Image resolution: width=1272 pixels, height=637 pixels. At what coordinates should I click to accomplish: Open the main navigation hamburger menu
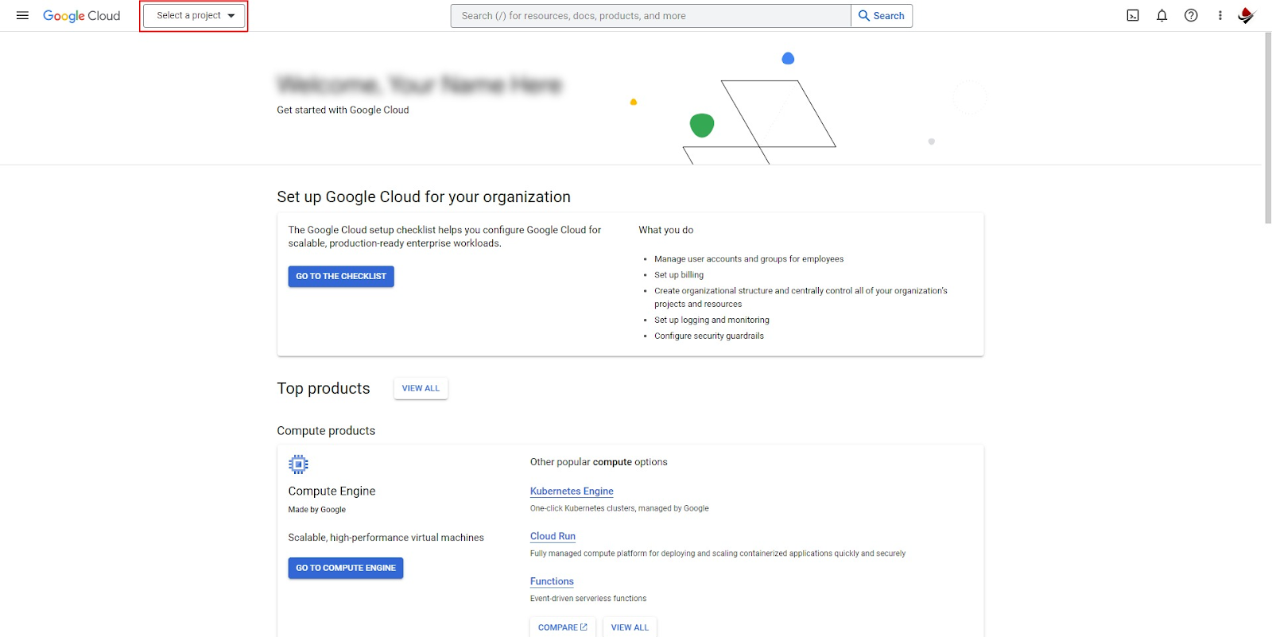[22, 16]
